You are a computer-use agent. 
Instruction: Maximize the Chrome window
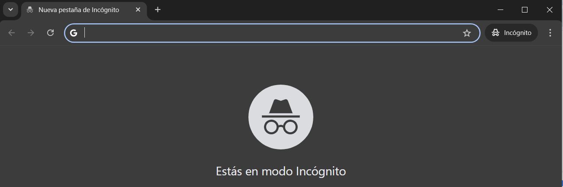pyautogui.click(x=525, y=10)
